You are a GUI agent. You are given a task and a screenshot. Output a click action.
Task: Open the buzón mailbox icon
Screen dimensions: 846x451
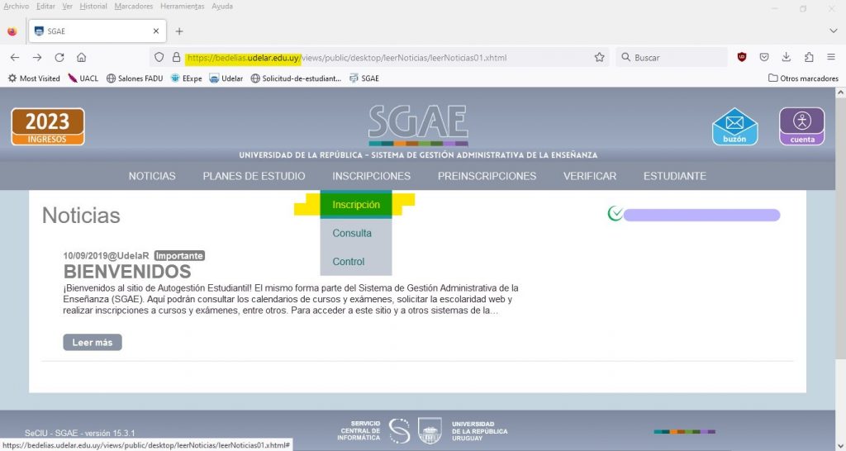click(x=734, y=126)
